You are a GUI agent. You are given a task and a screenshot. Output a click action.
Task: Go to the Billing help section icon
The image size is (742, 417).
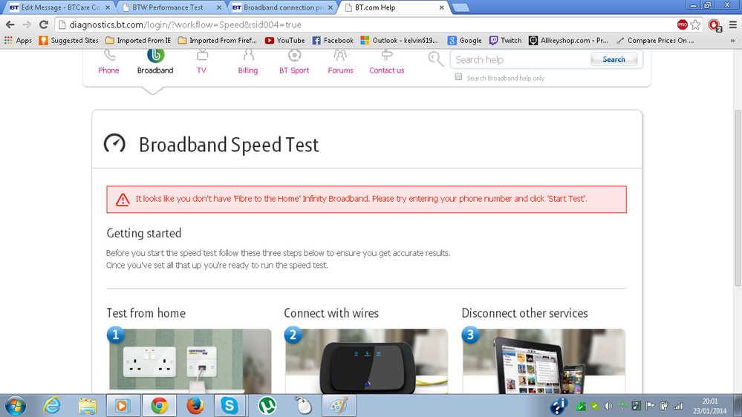248,56
